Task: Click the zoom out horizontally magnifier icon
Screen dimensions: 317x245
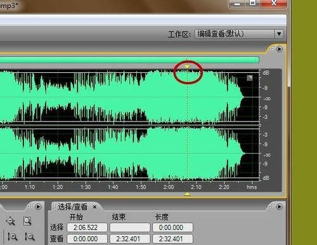Action: 11,221
